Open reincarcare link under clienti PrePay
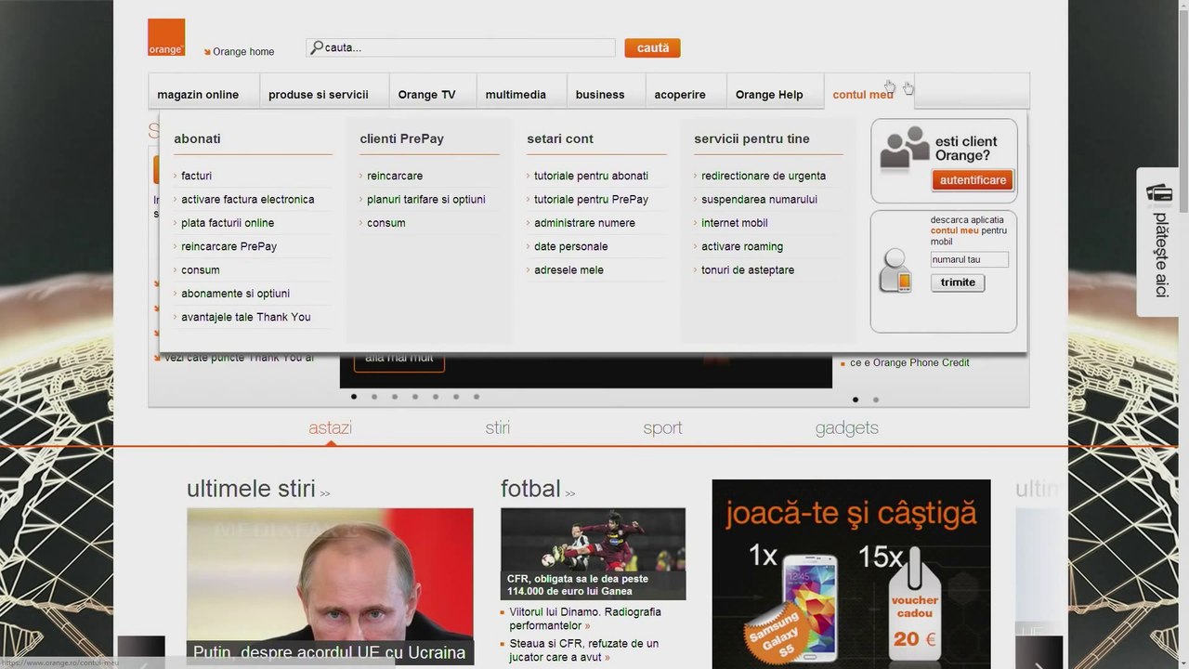This screenshot has height=669, width=1189. coord(395,176)
